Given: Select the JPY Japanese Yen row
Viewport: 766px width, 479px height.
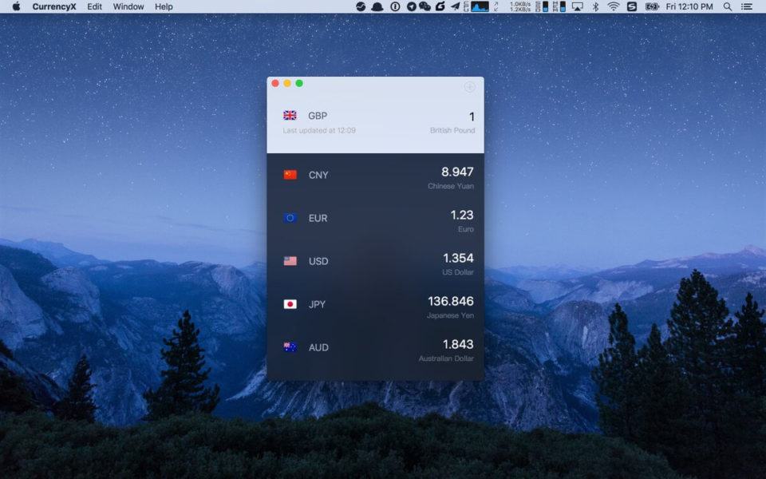Looking at the screenshot, I should (375, 304).
